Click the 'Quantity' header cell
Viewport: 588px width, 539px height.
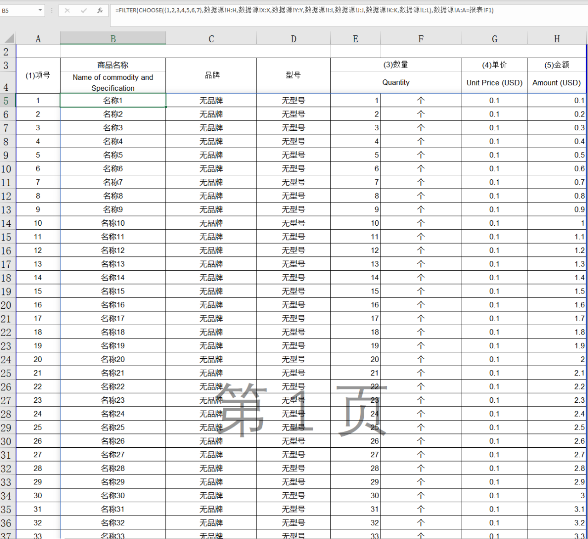(396, 83)
